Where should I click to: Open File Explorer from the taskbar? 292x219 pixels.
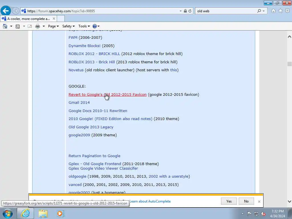43,214
